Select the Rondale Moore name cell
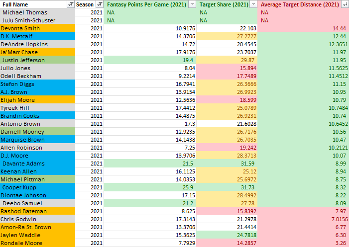 (x=37, y=243)
